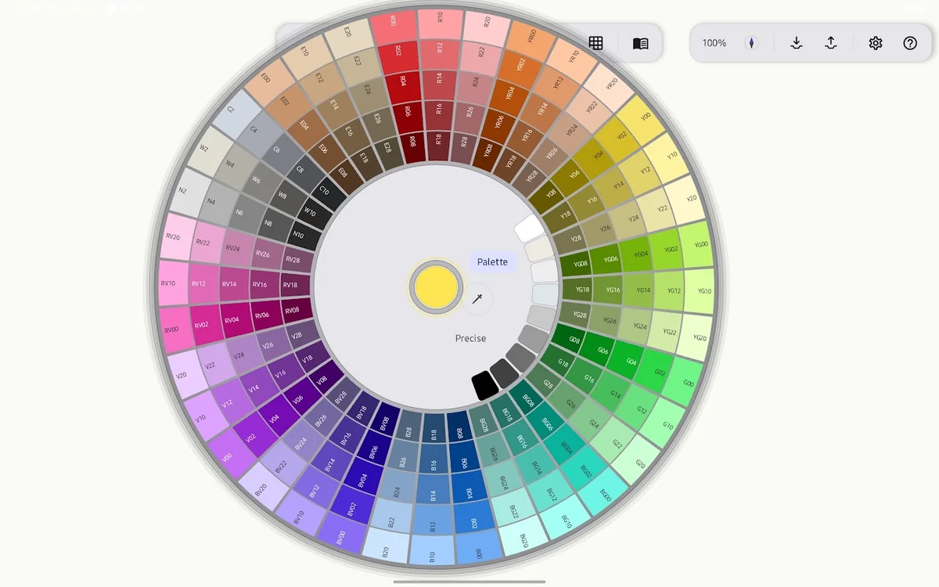Select color swatch YG24
Image resolution: width=939 pixels, height=587 pixels.
(639, 326)
